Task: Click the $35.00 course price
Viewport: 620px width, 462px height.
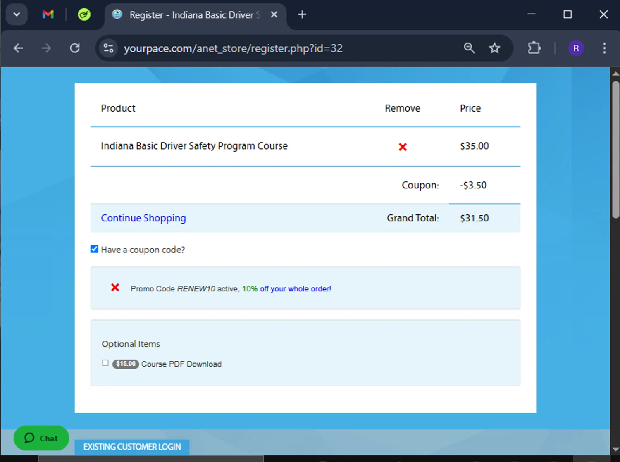Action: 475,146
